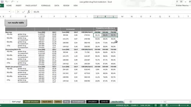Click the Save icon in quick access toolbar
The width and height of the screenshot is (191, 107).
tap(2, 2)
